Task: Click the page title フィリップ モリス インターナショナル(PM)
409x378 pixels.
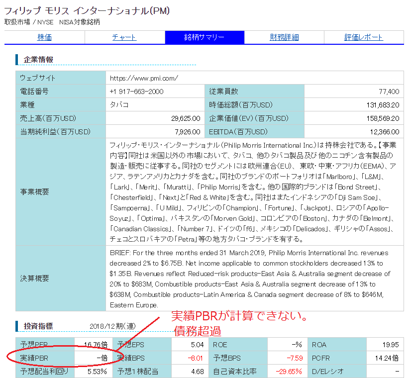Action: point(87,10)
